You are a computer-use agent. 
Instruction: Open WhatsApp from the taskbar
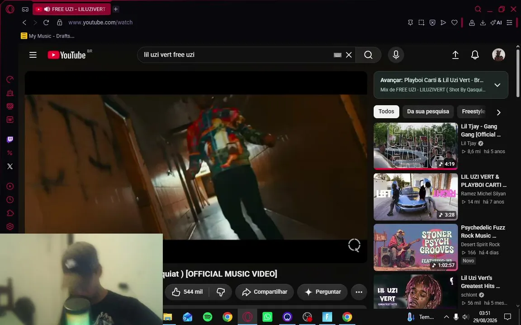(x=267, y=317)
